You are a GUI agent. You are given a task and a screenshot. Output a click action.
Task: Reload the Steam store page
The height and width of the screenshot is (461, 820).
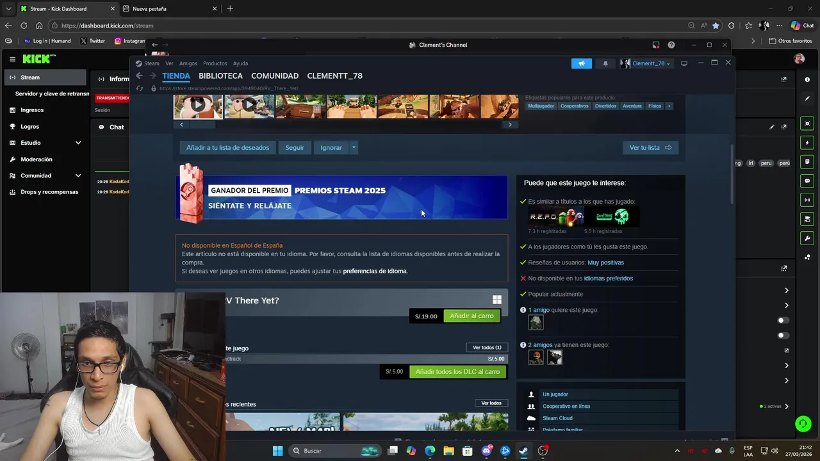[x=140, y=88]
